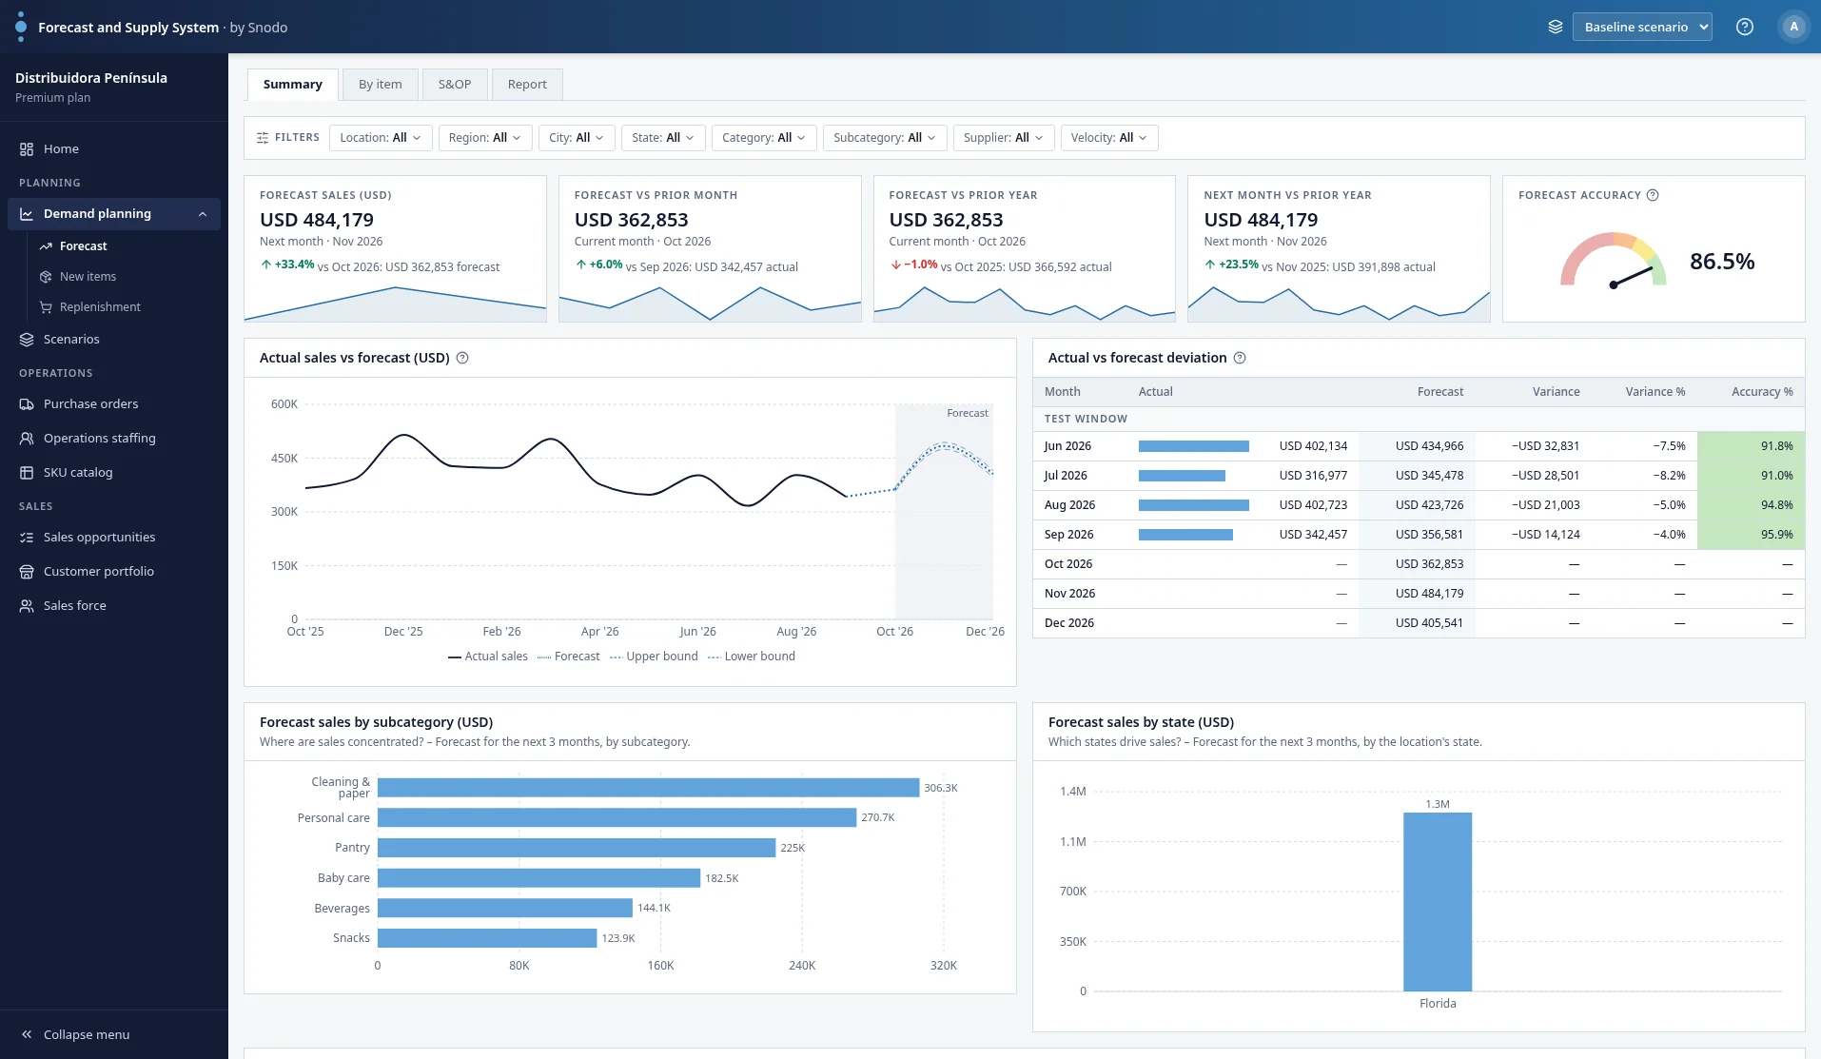This screenshot has height=1059, width=1821.
Task: Click the Operations staffing people icon
Action: pos(27,439)
